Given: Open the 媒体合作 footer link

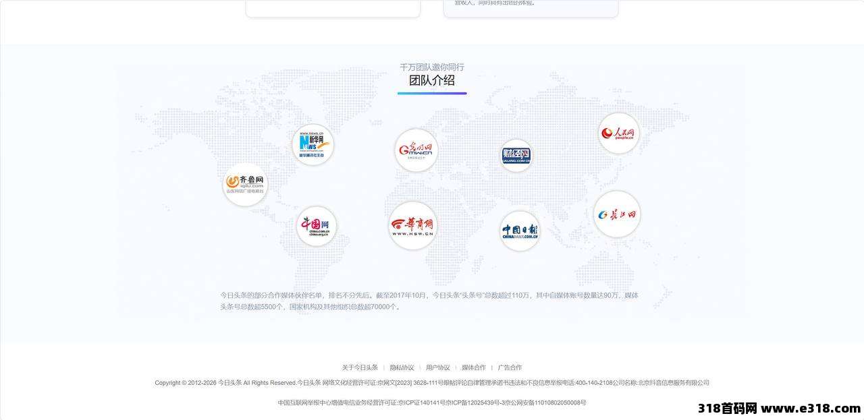Looking at the screenshot, I should (474, 367).
